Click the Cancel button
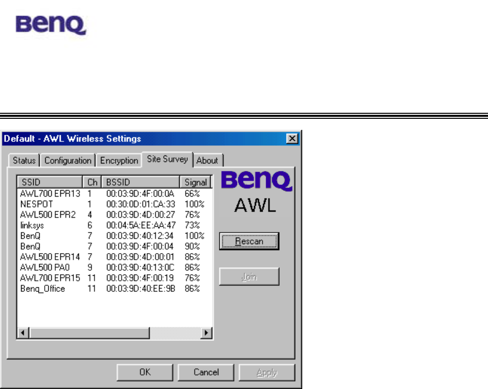The width and height of the screenshot is (488, 389). (206, 372)
